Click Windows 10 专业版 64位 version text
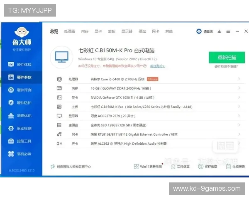The height and width of the screenshot is (199, 249). pos(117,59)
